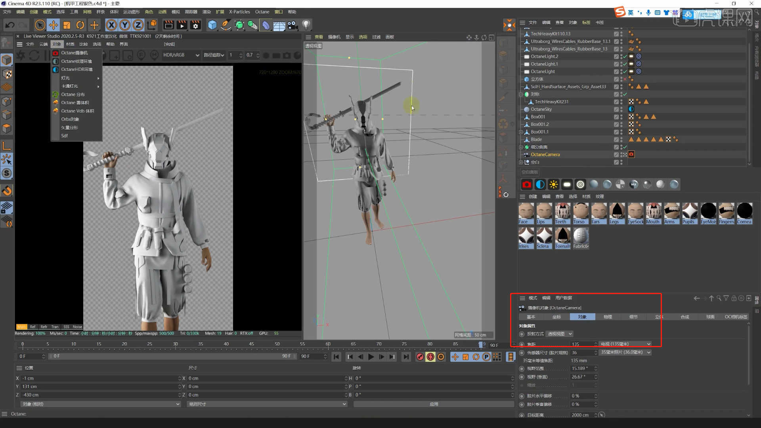The image size is (761, 428).
Task: Open the X-Particles menu
Action: point(239,11)
